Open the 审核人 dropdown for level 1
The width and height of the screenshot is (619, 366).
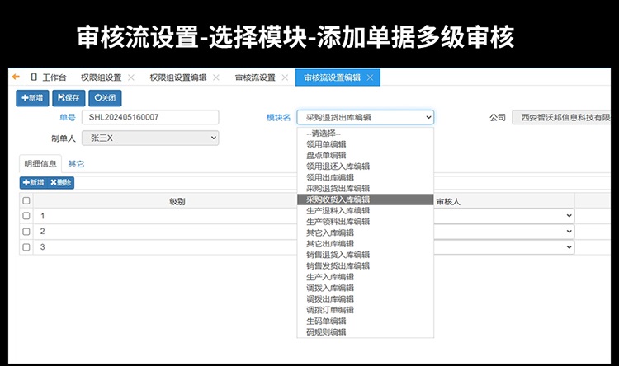(x=503, y=216)
